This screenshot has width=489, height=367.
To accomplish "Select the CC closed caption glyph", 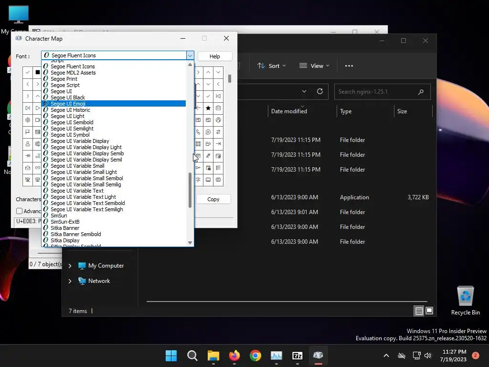I will [218, 180].
